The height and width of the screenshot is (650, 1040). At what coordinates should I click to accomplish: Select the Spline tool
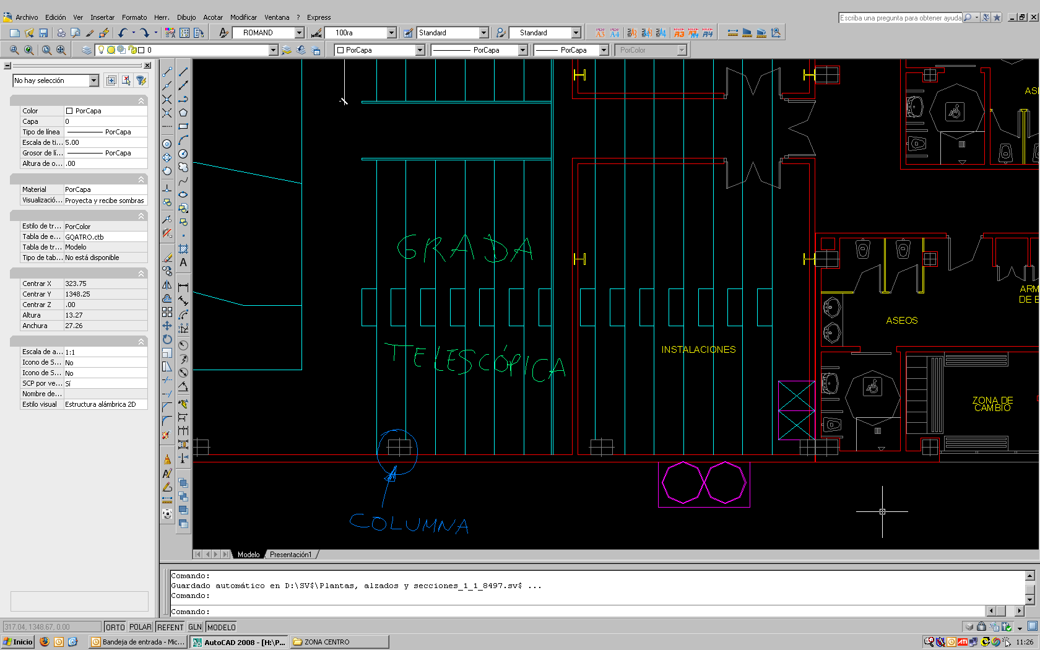pyautogui.click(x=183, y=181)
